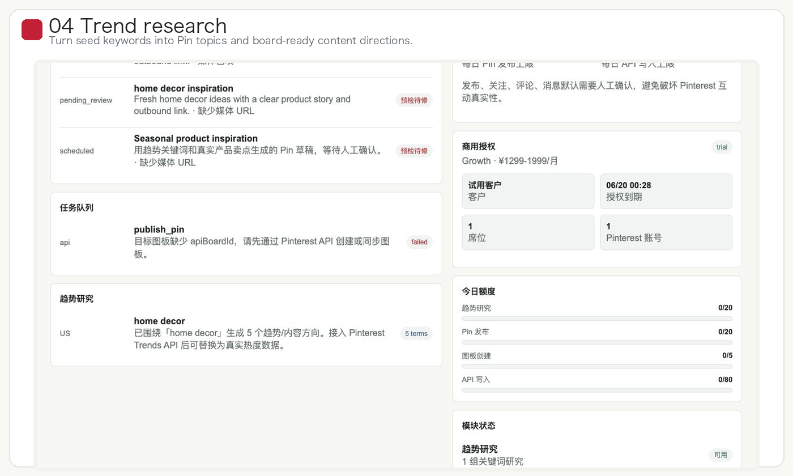Screen dimensions: 793x476
Task: Click the 'Growth · ¥1299-1999/月' plan text
Action: pyautogui.click(x=510, y=161)
